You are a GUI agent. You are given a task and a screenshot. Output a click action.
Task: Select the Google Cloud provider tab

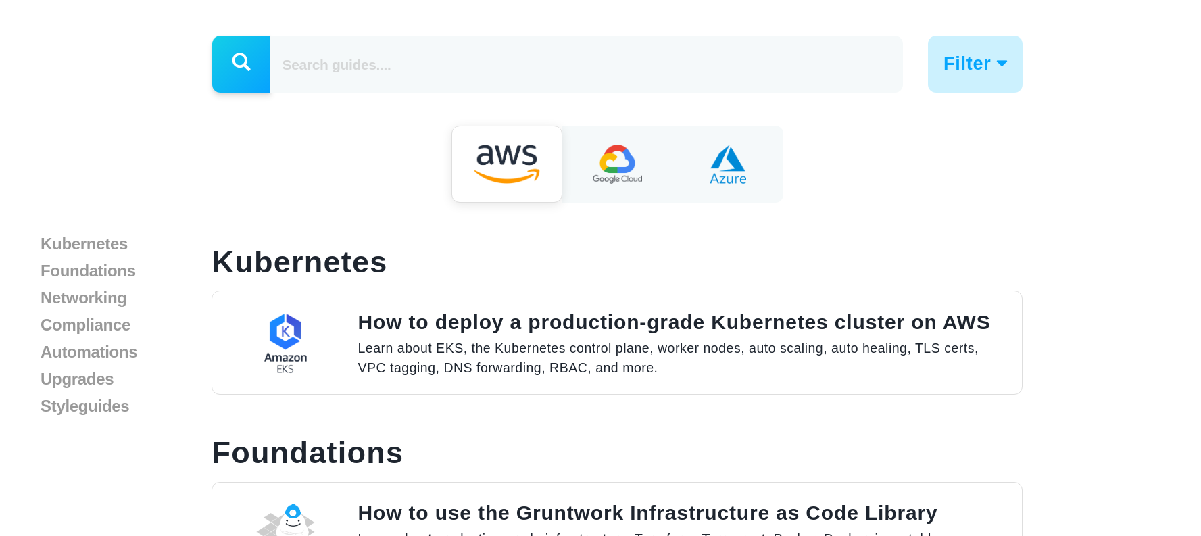tap(617, 164)
